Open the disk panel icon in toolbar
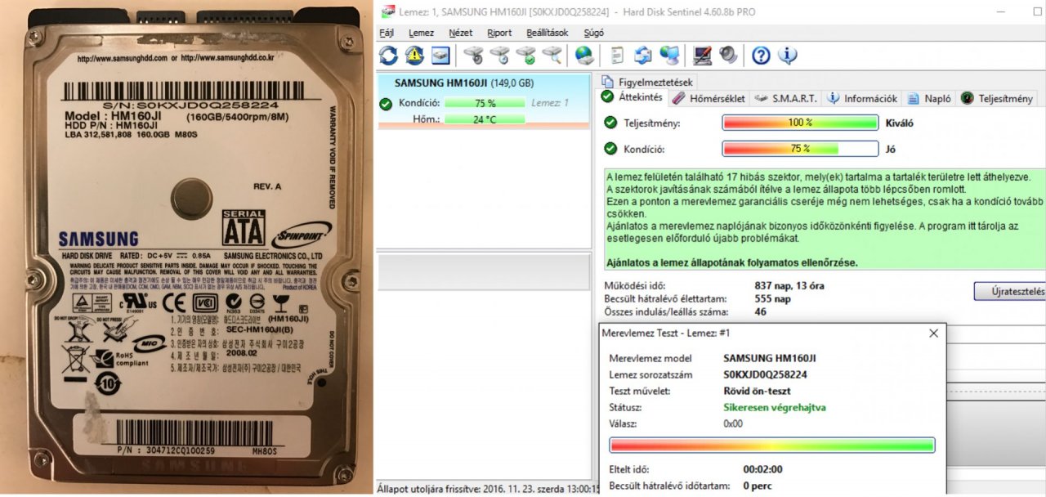This screenshot has height=497, width=1046. (441, 56)
